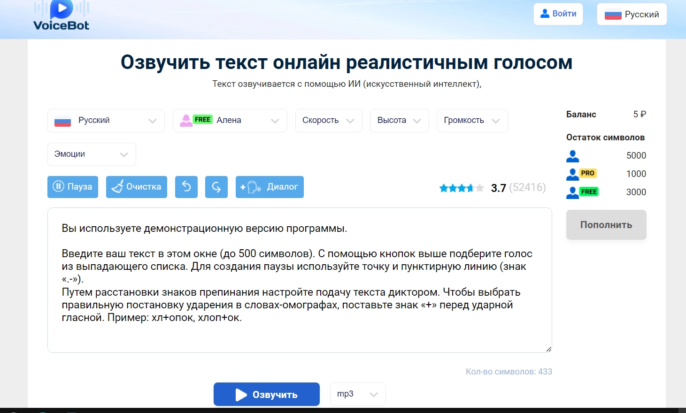
Task: Click inside the text input area
Action: [x=300, y=280]
